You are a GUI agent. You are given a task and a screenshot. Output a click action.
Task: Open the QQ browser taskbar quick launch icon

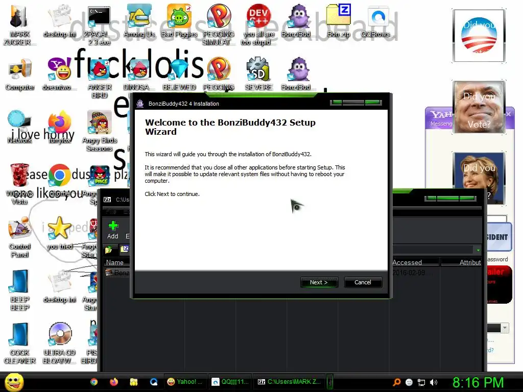click(x=154, y=382)
